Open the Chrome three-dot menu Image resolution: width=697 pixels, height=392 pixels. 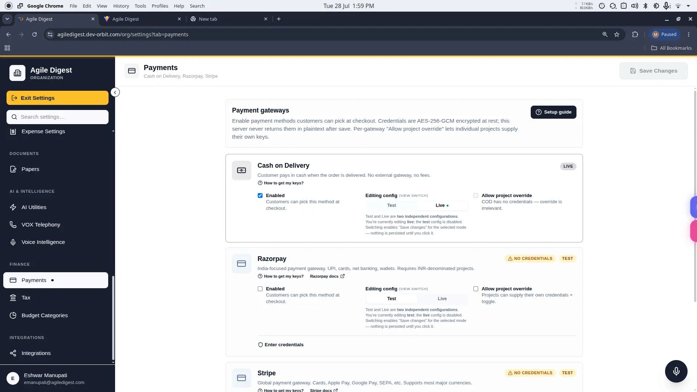tap(689, 34)
